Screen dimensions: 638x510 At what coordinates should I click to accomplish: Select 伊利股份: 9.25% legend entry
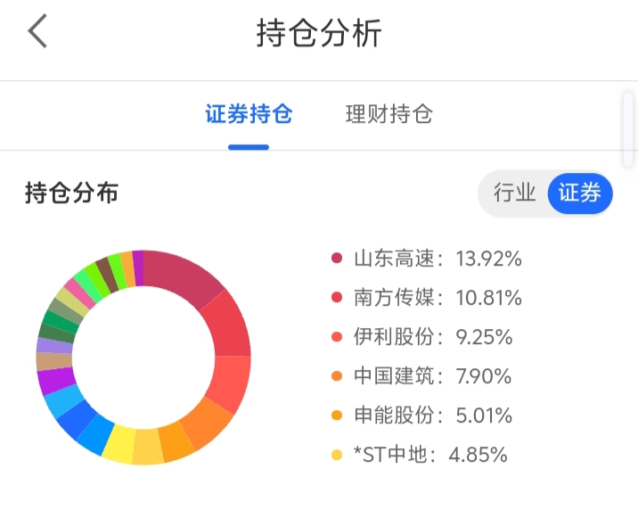[x=422, y=337]
